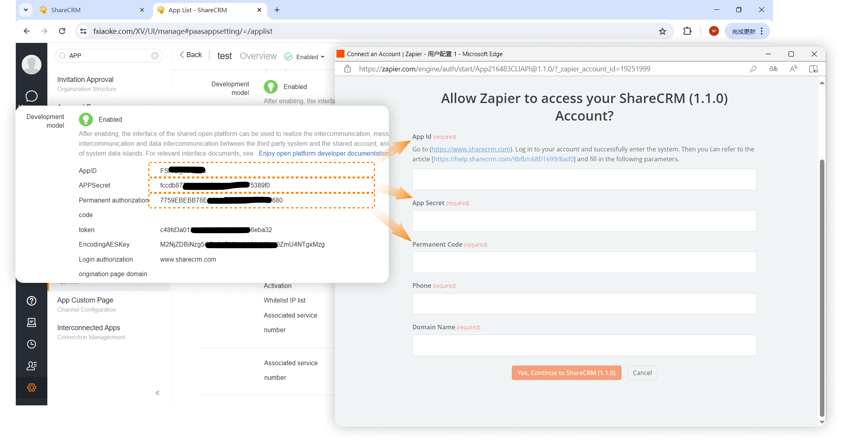This screenshot has width=842, height=442.
Task: Click the scrollbar up arrow in Edge
Action: pos(822,83)
